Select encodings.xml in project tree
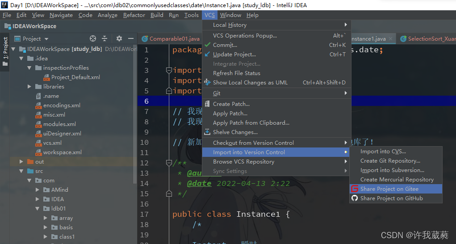Image resolution: width=456 pixels, height=244 pixels. [62, 105]
